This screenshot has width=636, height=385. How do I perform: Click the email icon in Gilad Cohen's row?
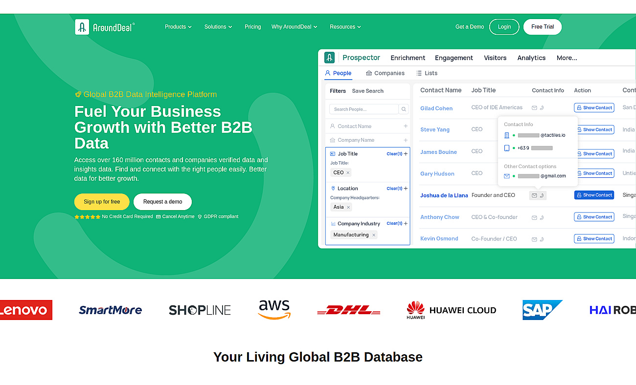(x=534, y=108)
